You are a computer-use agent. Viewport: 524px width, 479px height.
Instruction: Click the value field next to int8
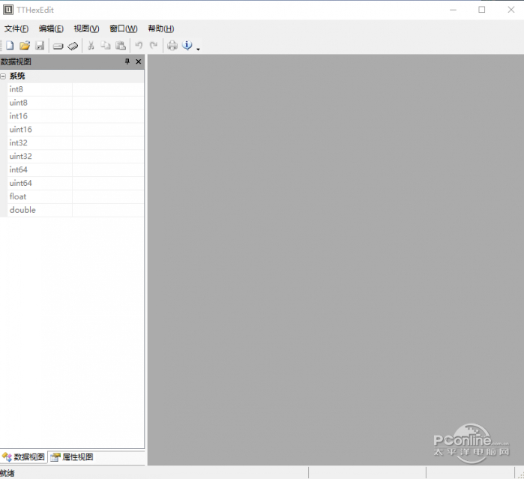coord(108,89)
